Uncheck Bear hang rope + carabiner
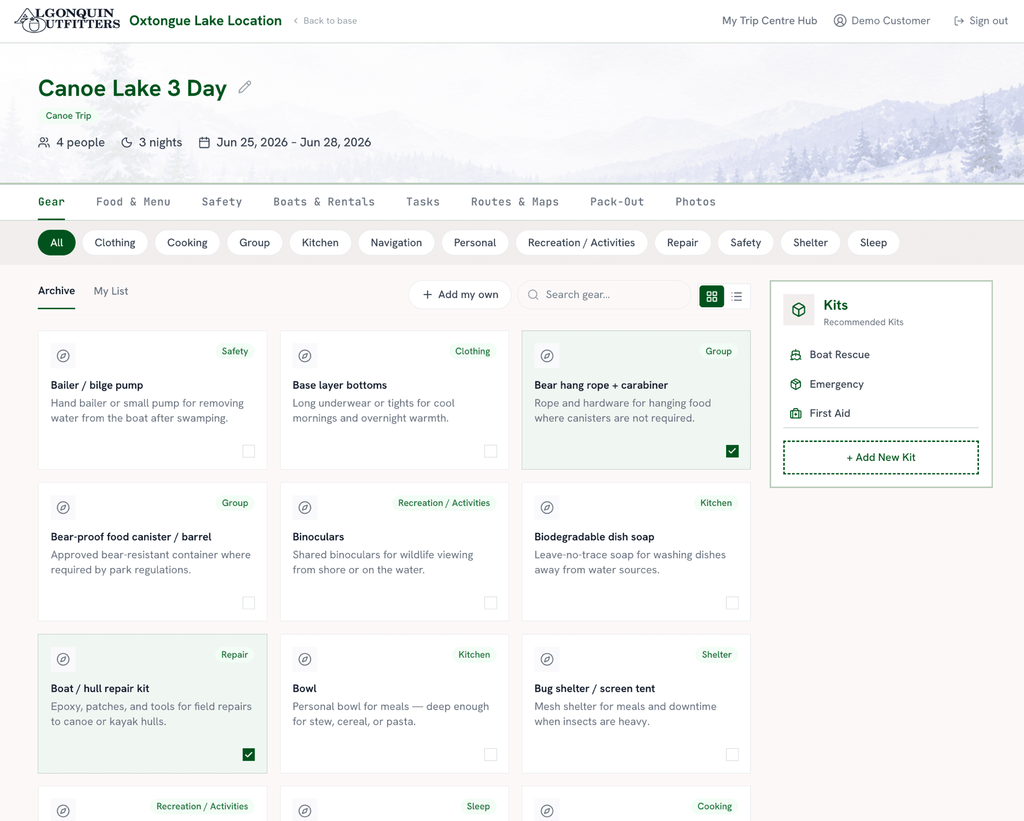Viewport: 1024px width, 821px height. click(x=732, y=451)
